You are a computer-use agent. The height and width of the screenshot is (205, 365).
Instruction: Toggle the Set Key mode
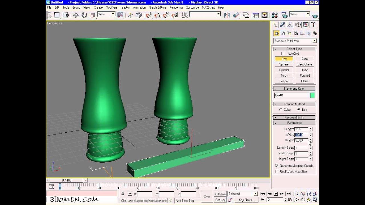[220, 200]
